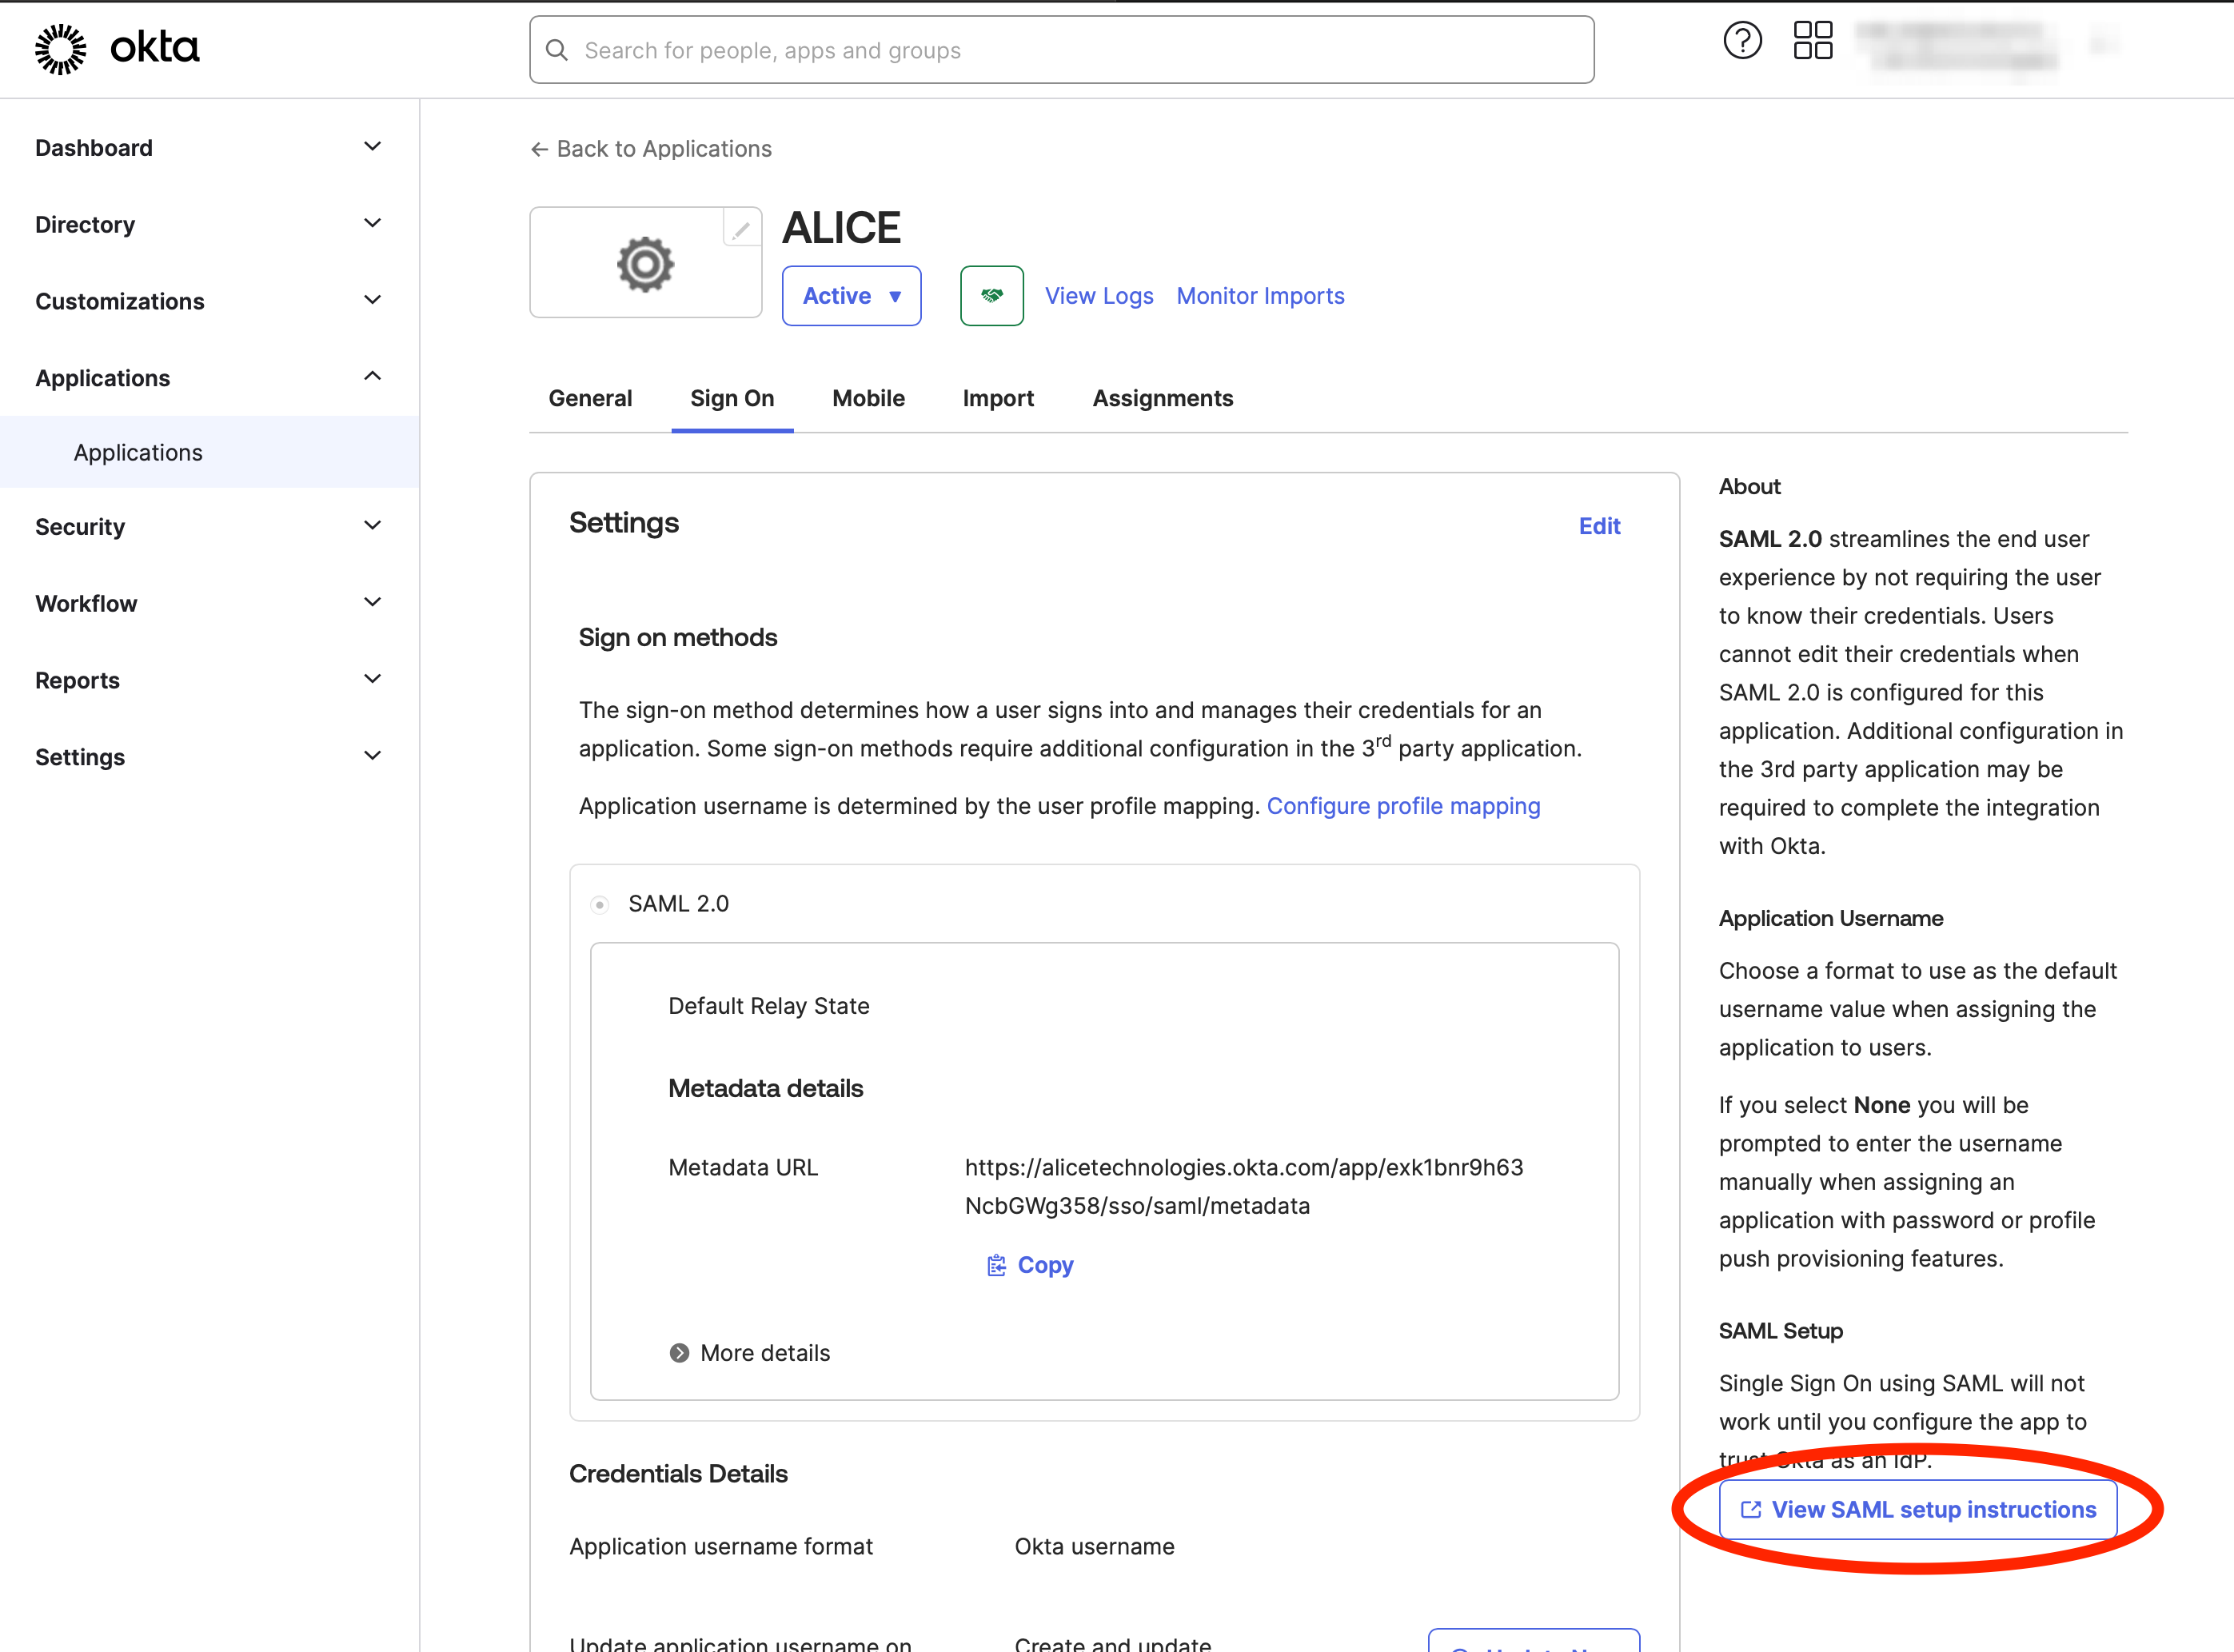
Task: Select the Metadata URL text
Action: 1244,1187
